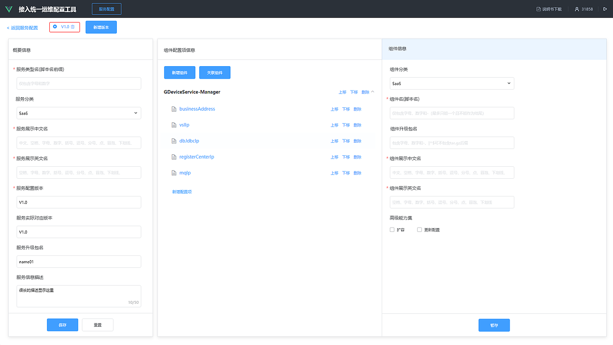Image resolution: width=613 pixels, height=345 pixels.
Task: Collapse the GDeviceService-Manager component chevron
Action: pyautogui.click(x=373, y=92)
